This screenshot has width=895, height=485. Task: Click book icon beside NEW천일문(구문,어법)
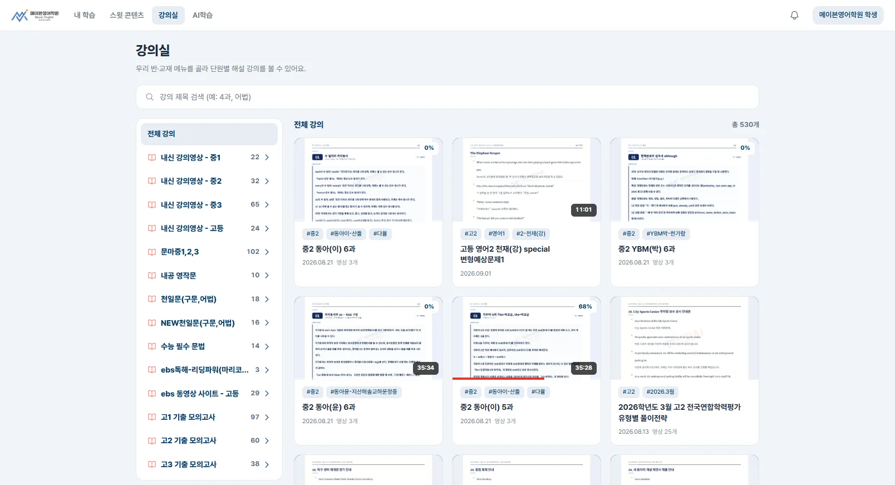(152, 323)
